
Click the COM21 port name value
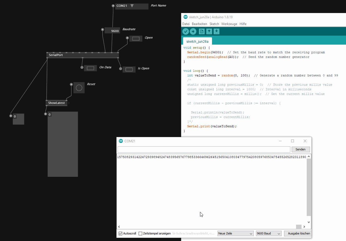tap(122, 6)
